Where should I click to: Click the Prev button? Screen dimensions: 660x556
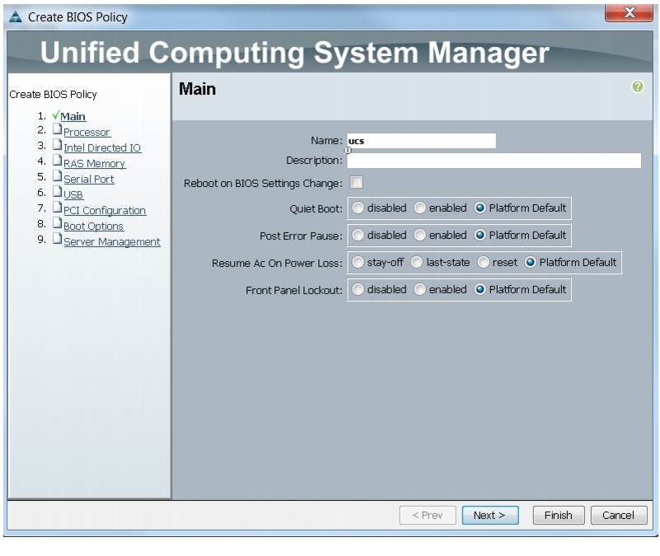coord(428,515)
